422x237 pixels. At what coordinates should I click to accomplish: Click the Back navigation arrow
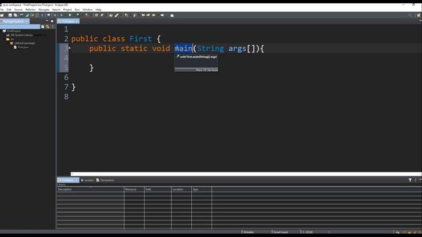(154, 15)
